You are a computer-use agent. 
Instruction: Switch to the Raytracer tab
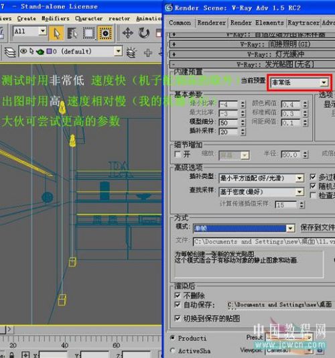[x=304, y=23]
